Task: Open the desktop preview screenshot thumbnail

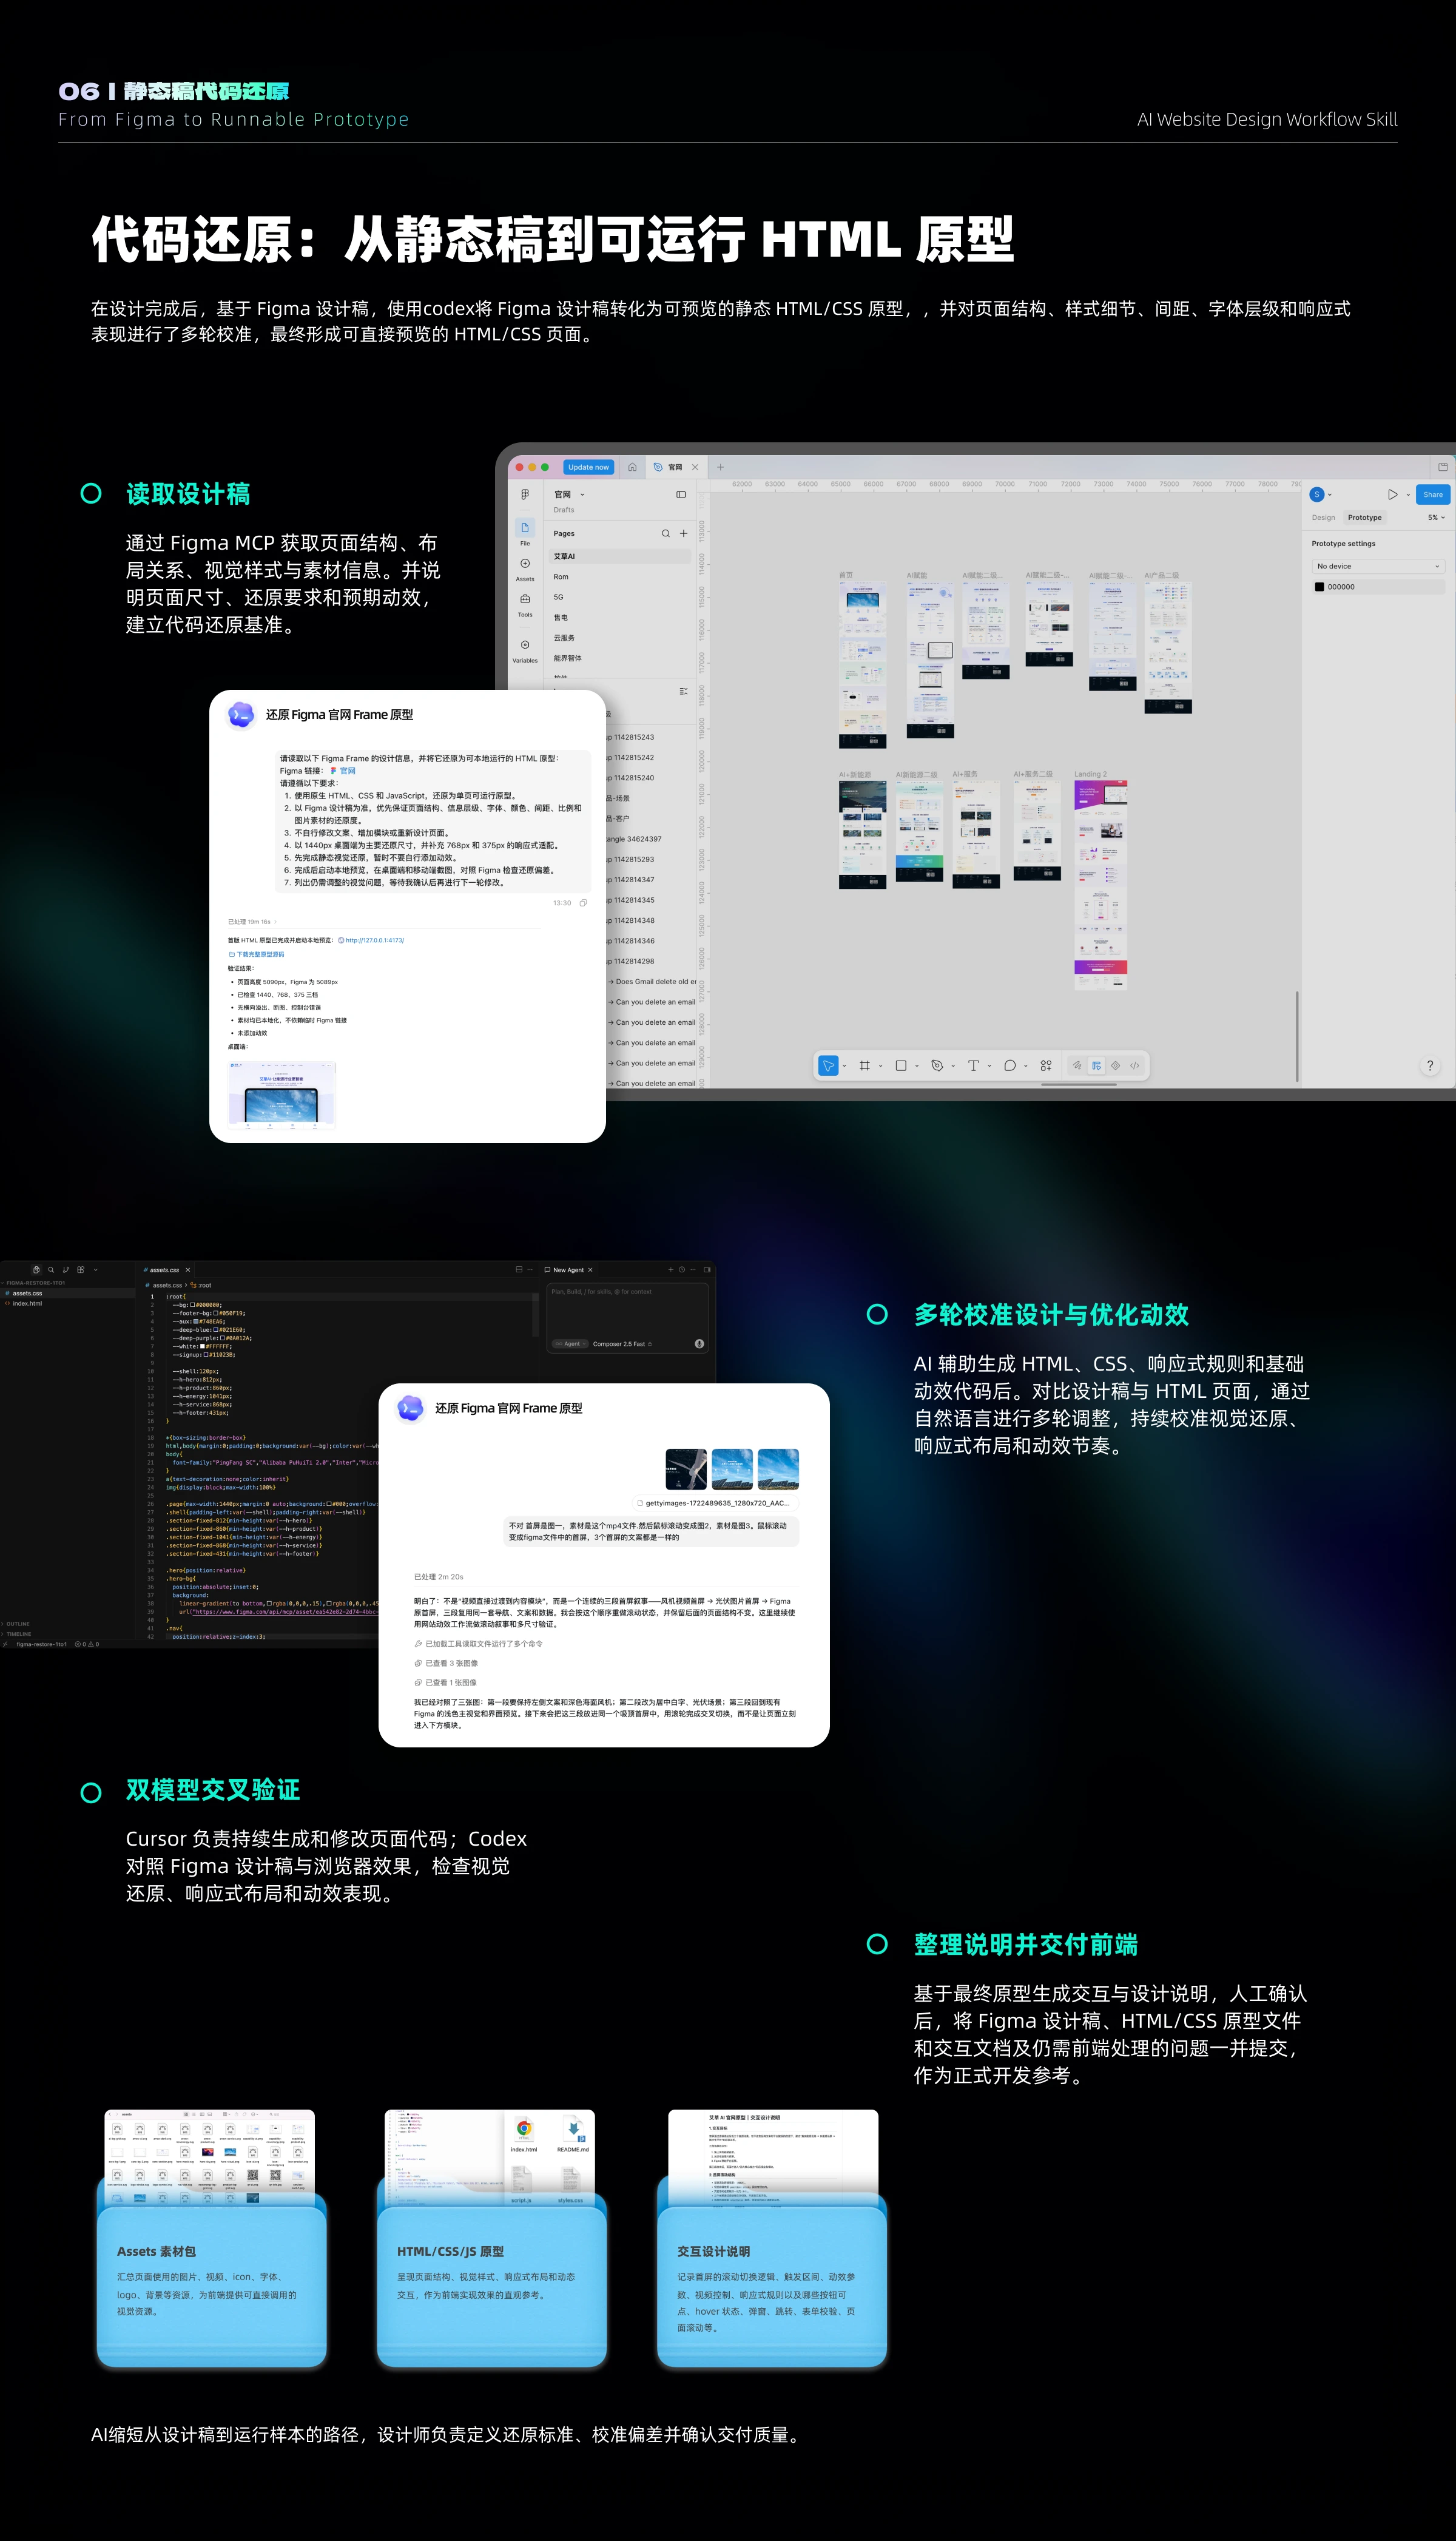Action: click(x=282, y=1096)
